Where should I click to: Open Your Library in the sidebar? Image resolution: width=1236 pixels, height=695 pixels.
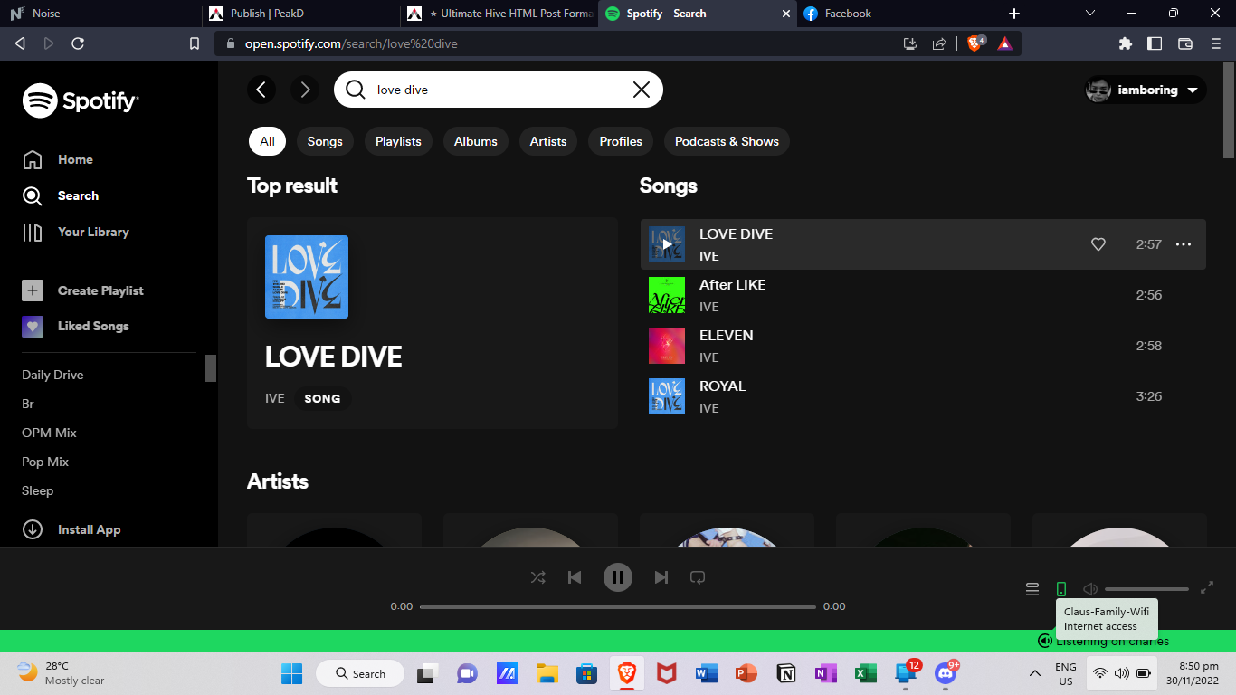(76, 232)
